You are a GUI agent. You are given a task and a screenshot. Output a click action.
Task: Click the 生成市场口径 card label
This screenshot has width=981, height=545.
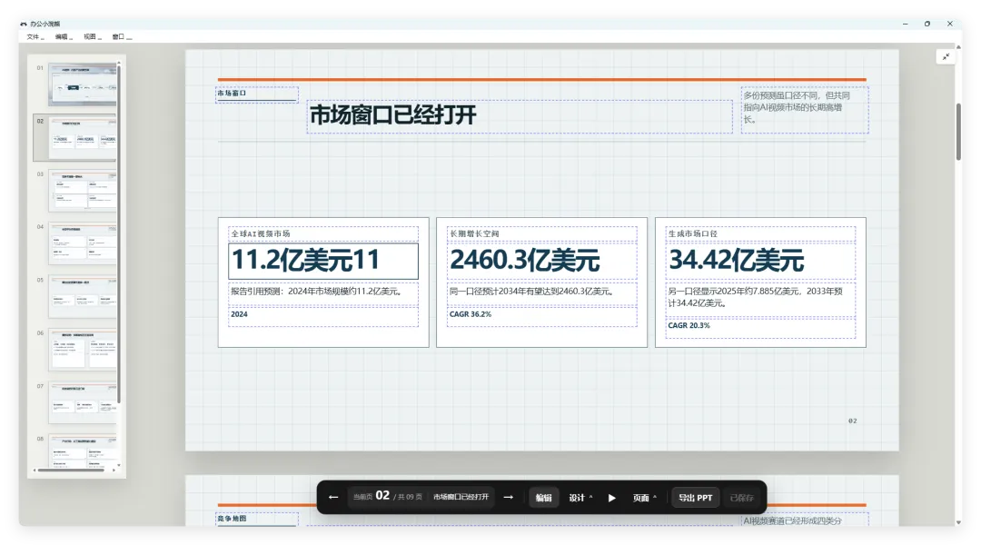[692, 234]
